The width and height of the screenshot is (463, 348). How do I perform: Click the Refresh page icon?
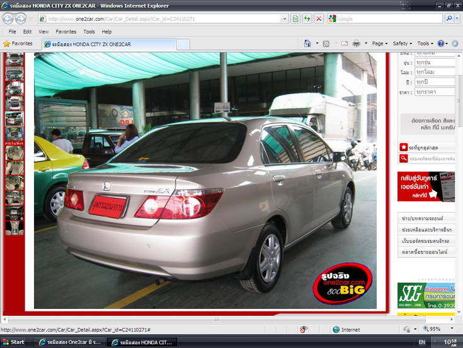(307, 19)
